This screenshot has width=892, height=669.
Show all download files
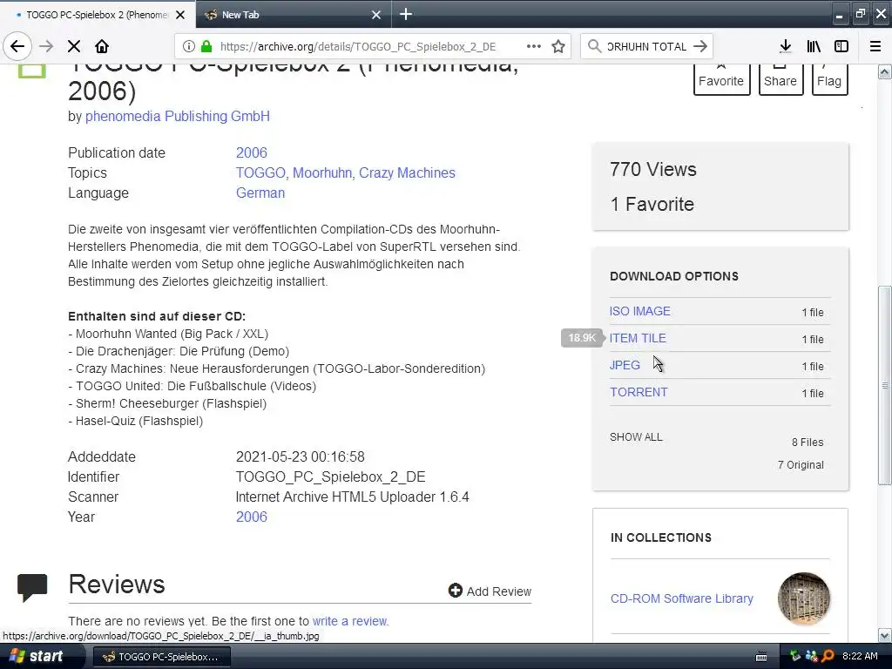pyautogui.click(x=636, y=437)
